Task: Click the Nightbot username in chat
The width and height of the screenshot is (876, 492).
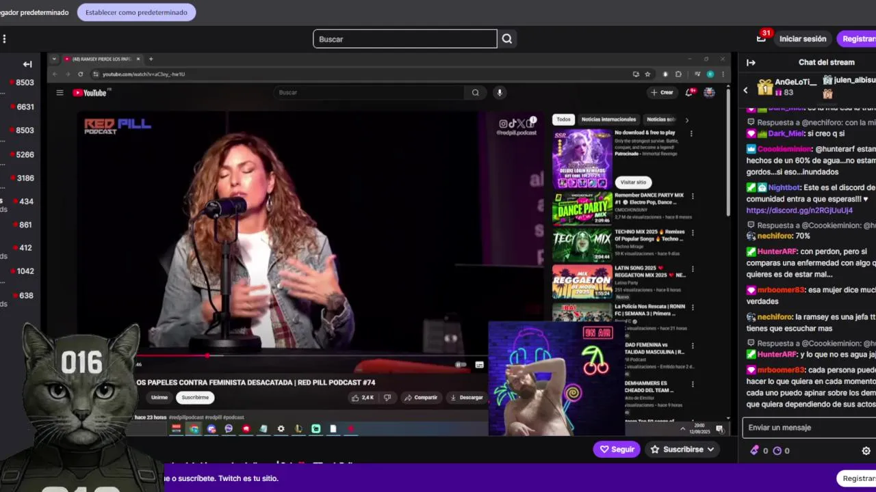Action: (784, 187)
